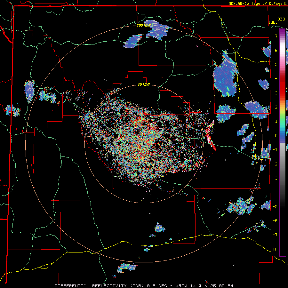Click the -5 value on color scale
The height and width of the screenshot is (288, 288).
tap(275, 206)
